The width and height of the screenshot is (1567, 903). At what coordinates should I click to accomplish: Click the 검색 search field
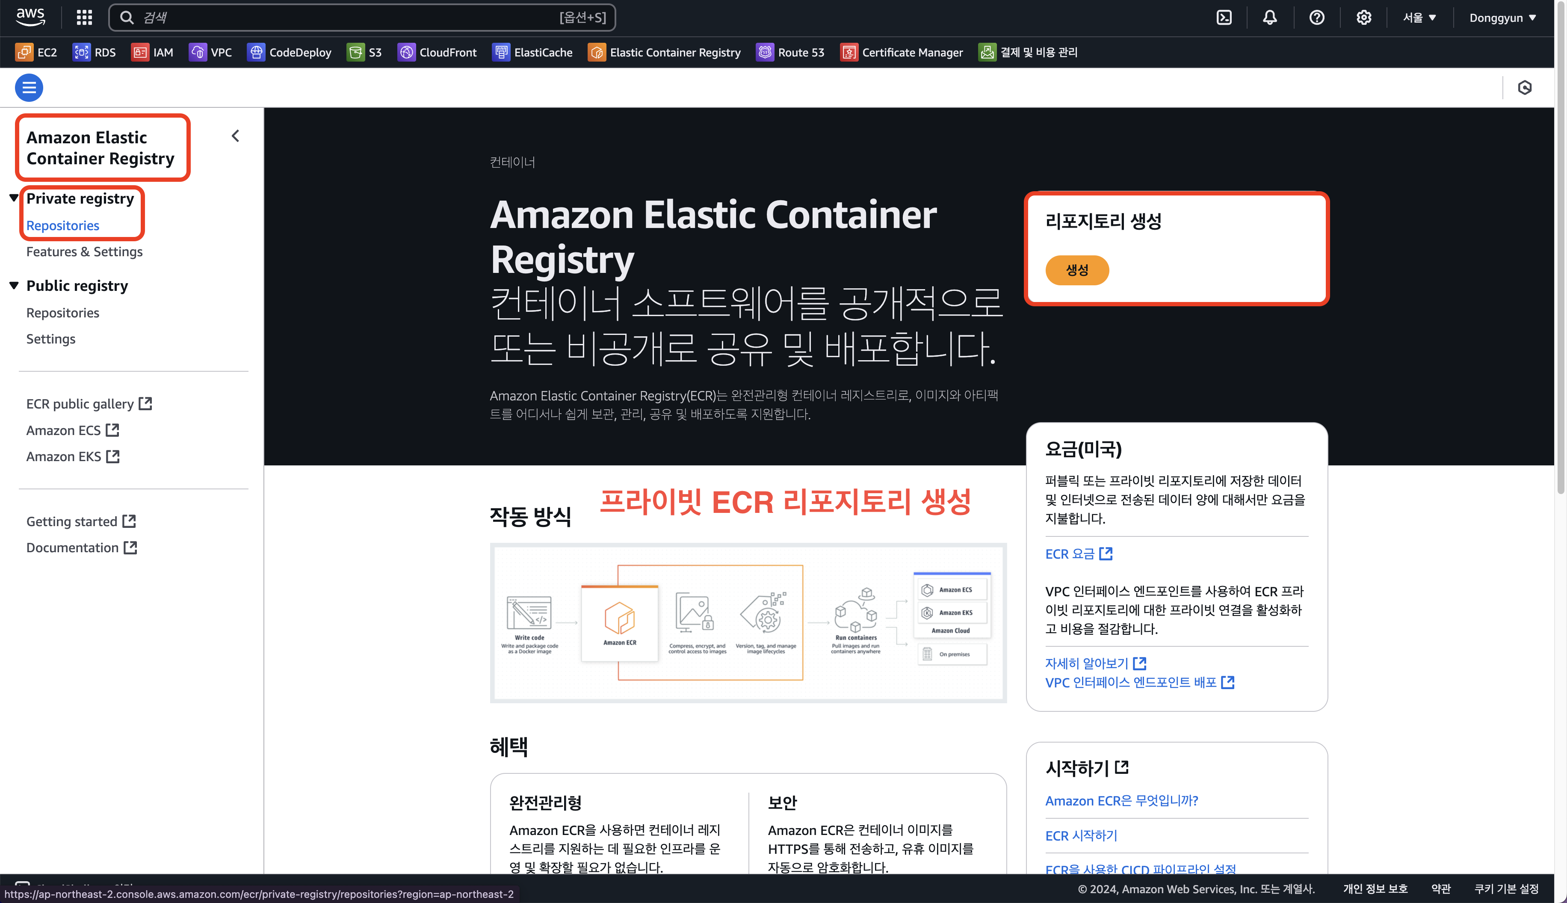[347, 18]
